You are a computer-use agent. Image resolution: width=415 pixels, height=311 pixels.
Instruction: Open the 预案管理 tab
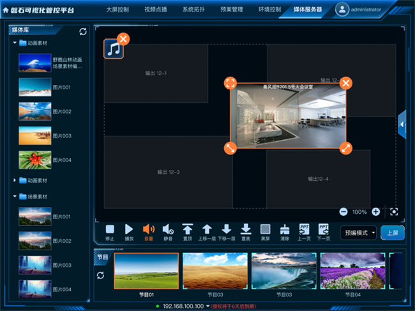(x=232, y=10)
